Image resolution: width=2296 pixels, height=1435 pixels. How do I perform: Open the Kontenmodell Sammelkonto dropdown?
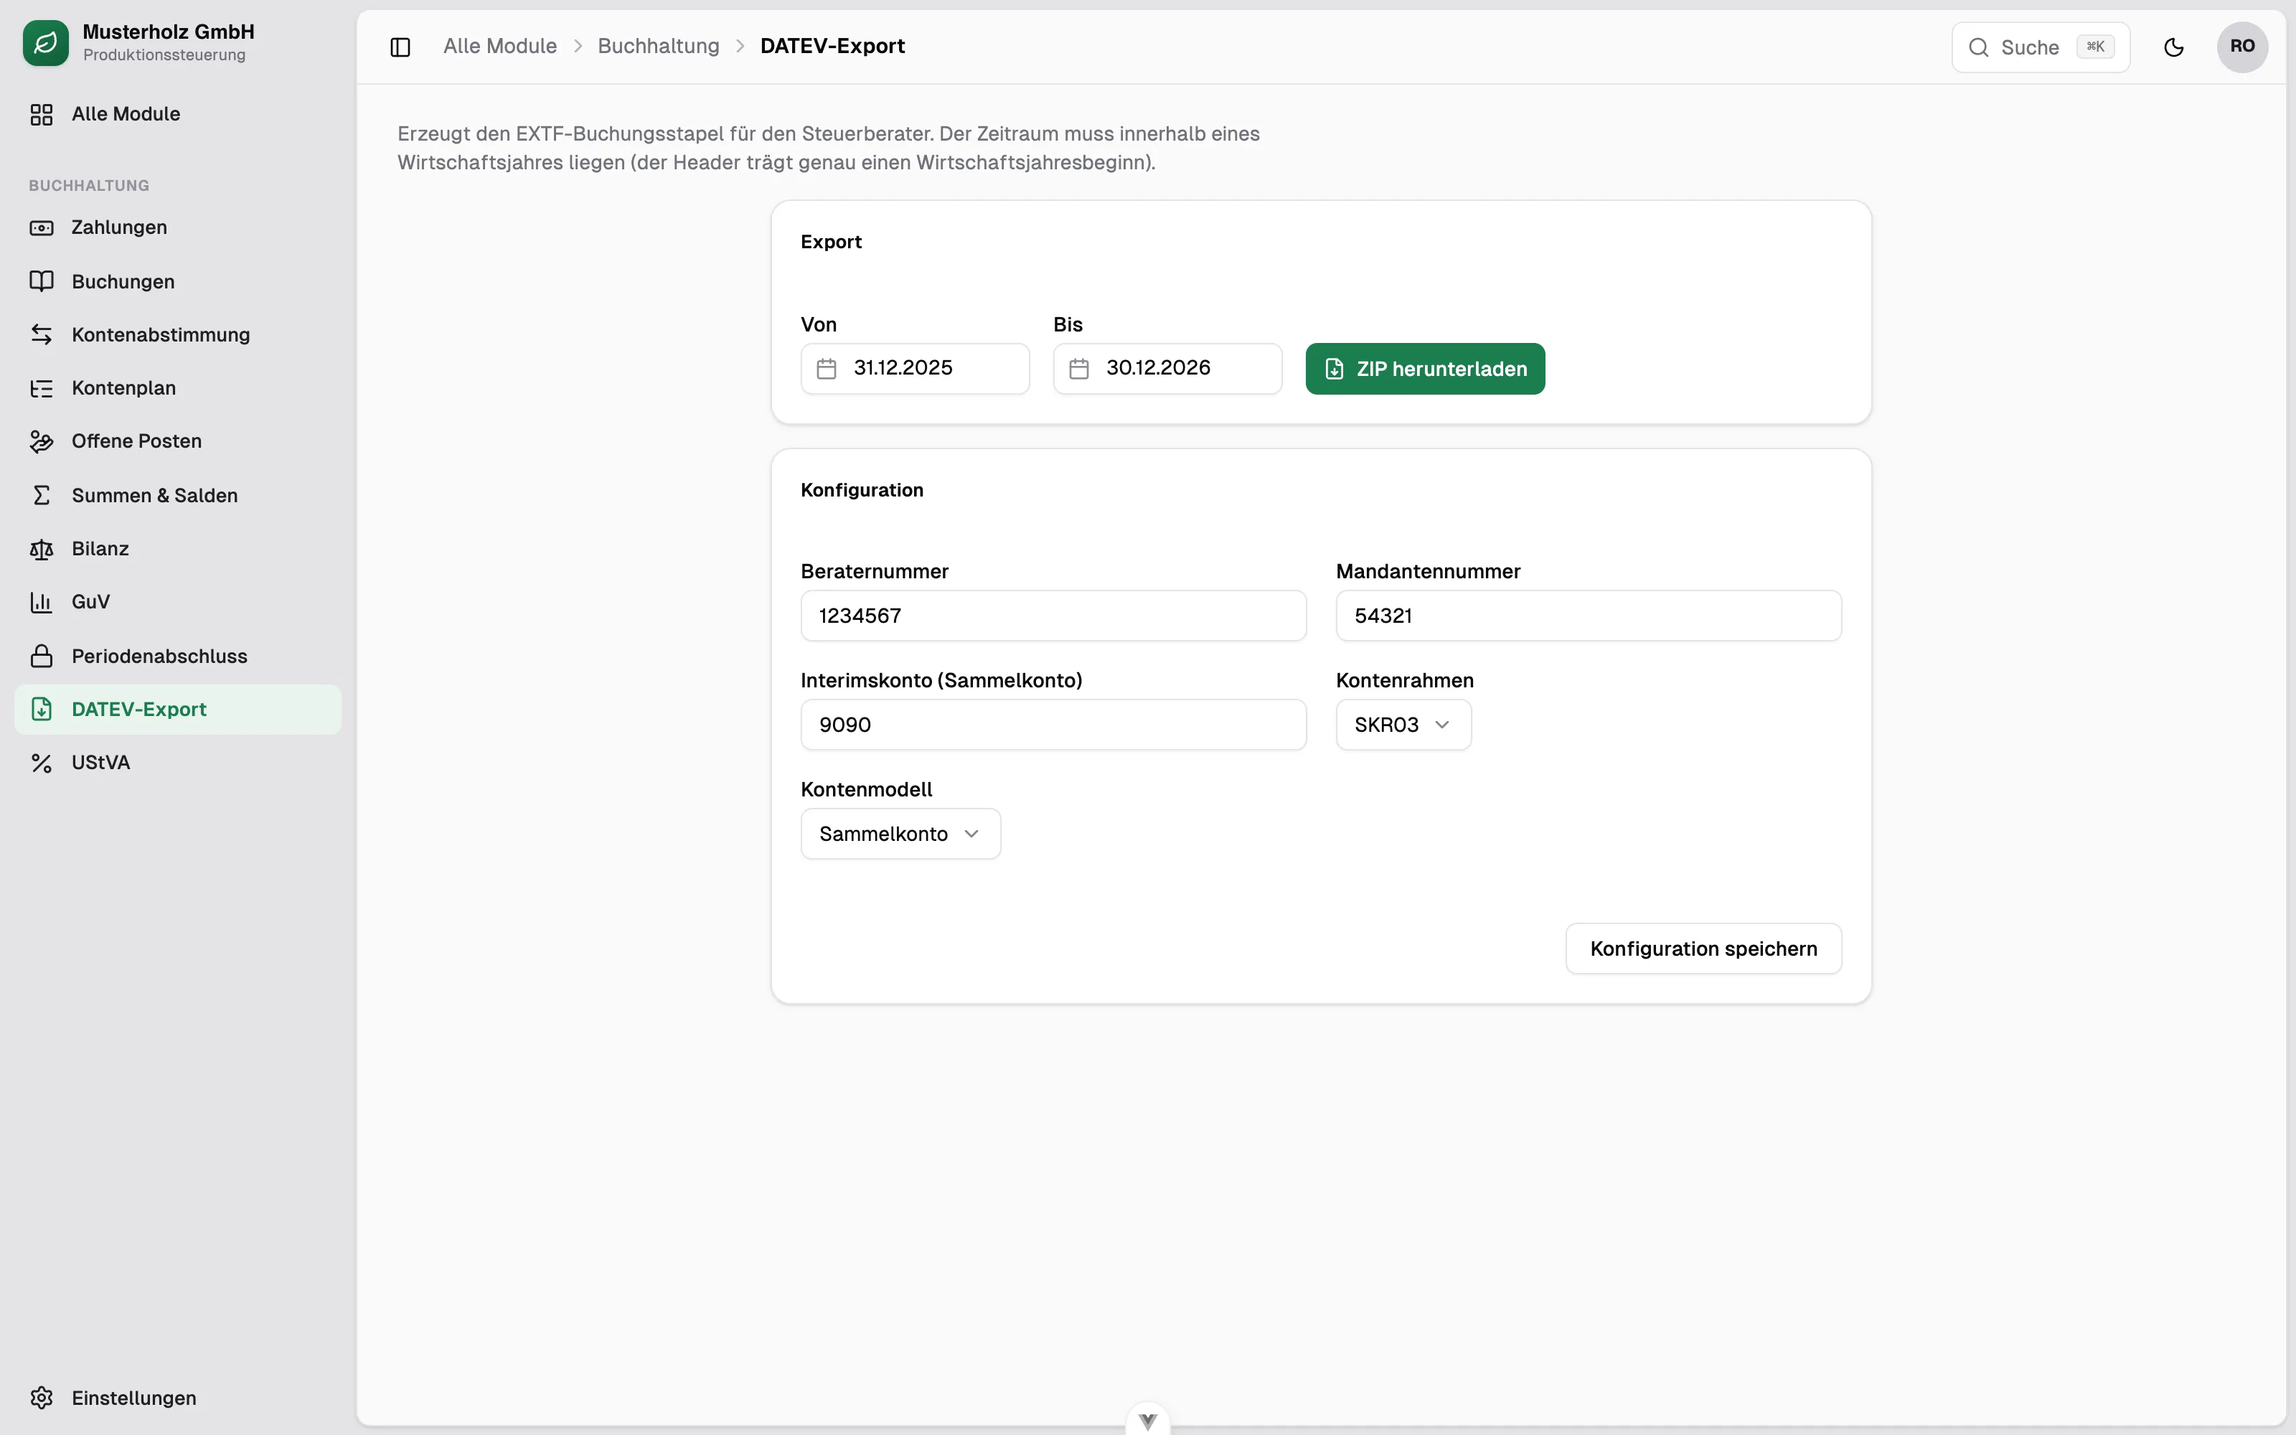[x=900, y=834]
